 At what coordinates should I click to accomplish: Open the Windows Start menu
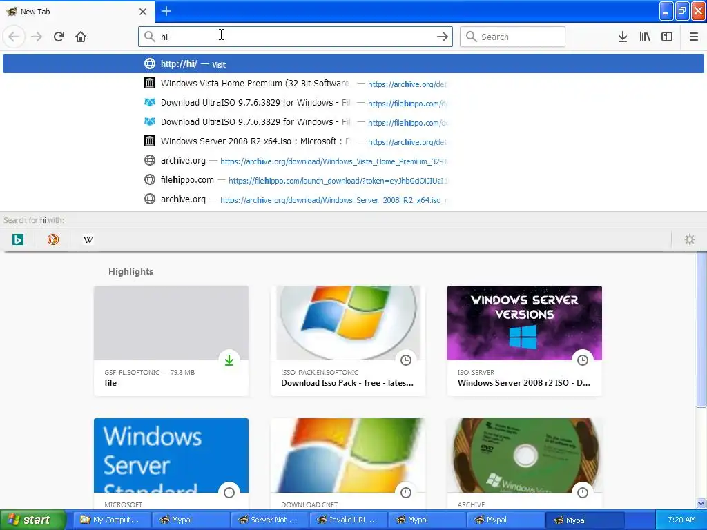(x=32, y=520)
